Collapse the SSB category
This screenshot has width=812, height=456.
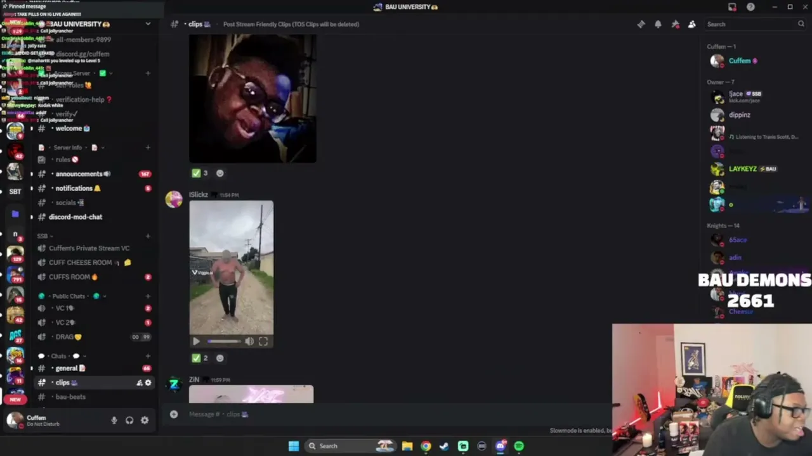(x=44, y=236)
